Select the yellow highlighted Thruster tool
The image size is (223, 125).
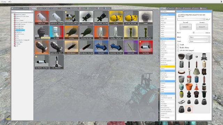[168, 66]
